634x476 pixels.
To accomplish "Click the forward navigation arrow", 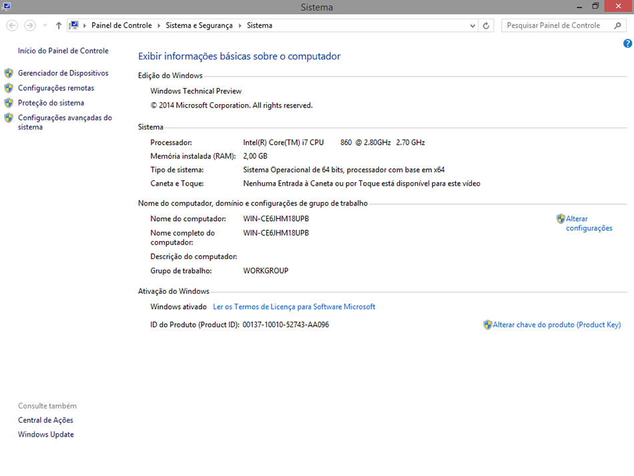I will (30, 25).
